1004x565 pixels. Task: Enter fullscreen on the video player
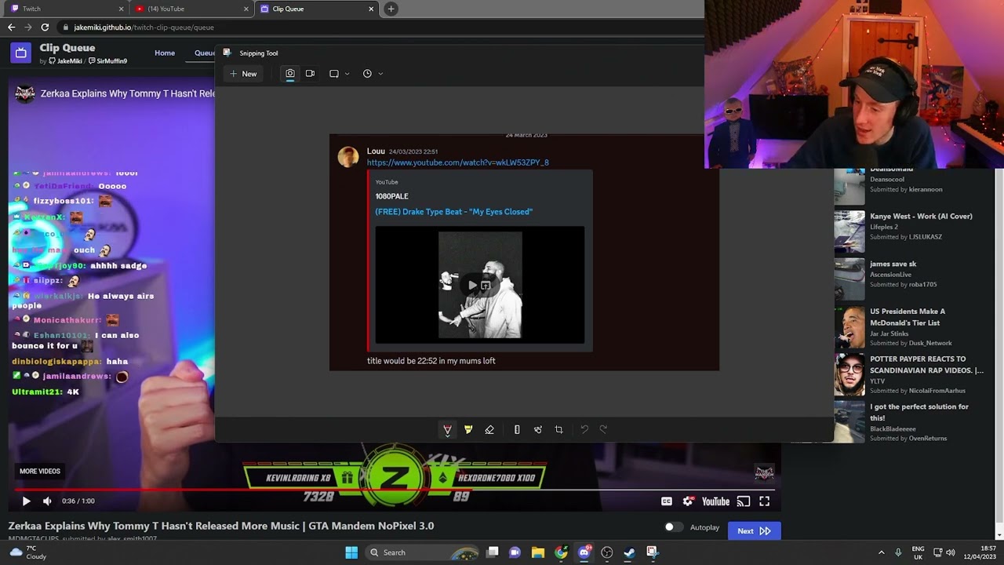pyautogui.click(x=764, y=501)
